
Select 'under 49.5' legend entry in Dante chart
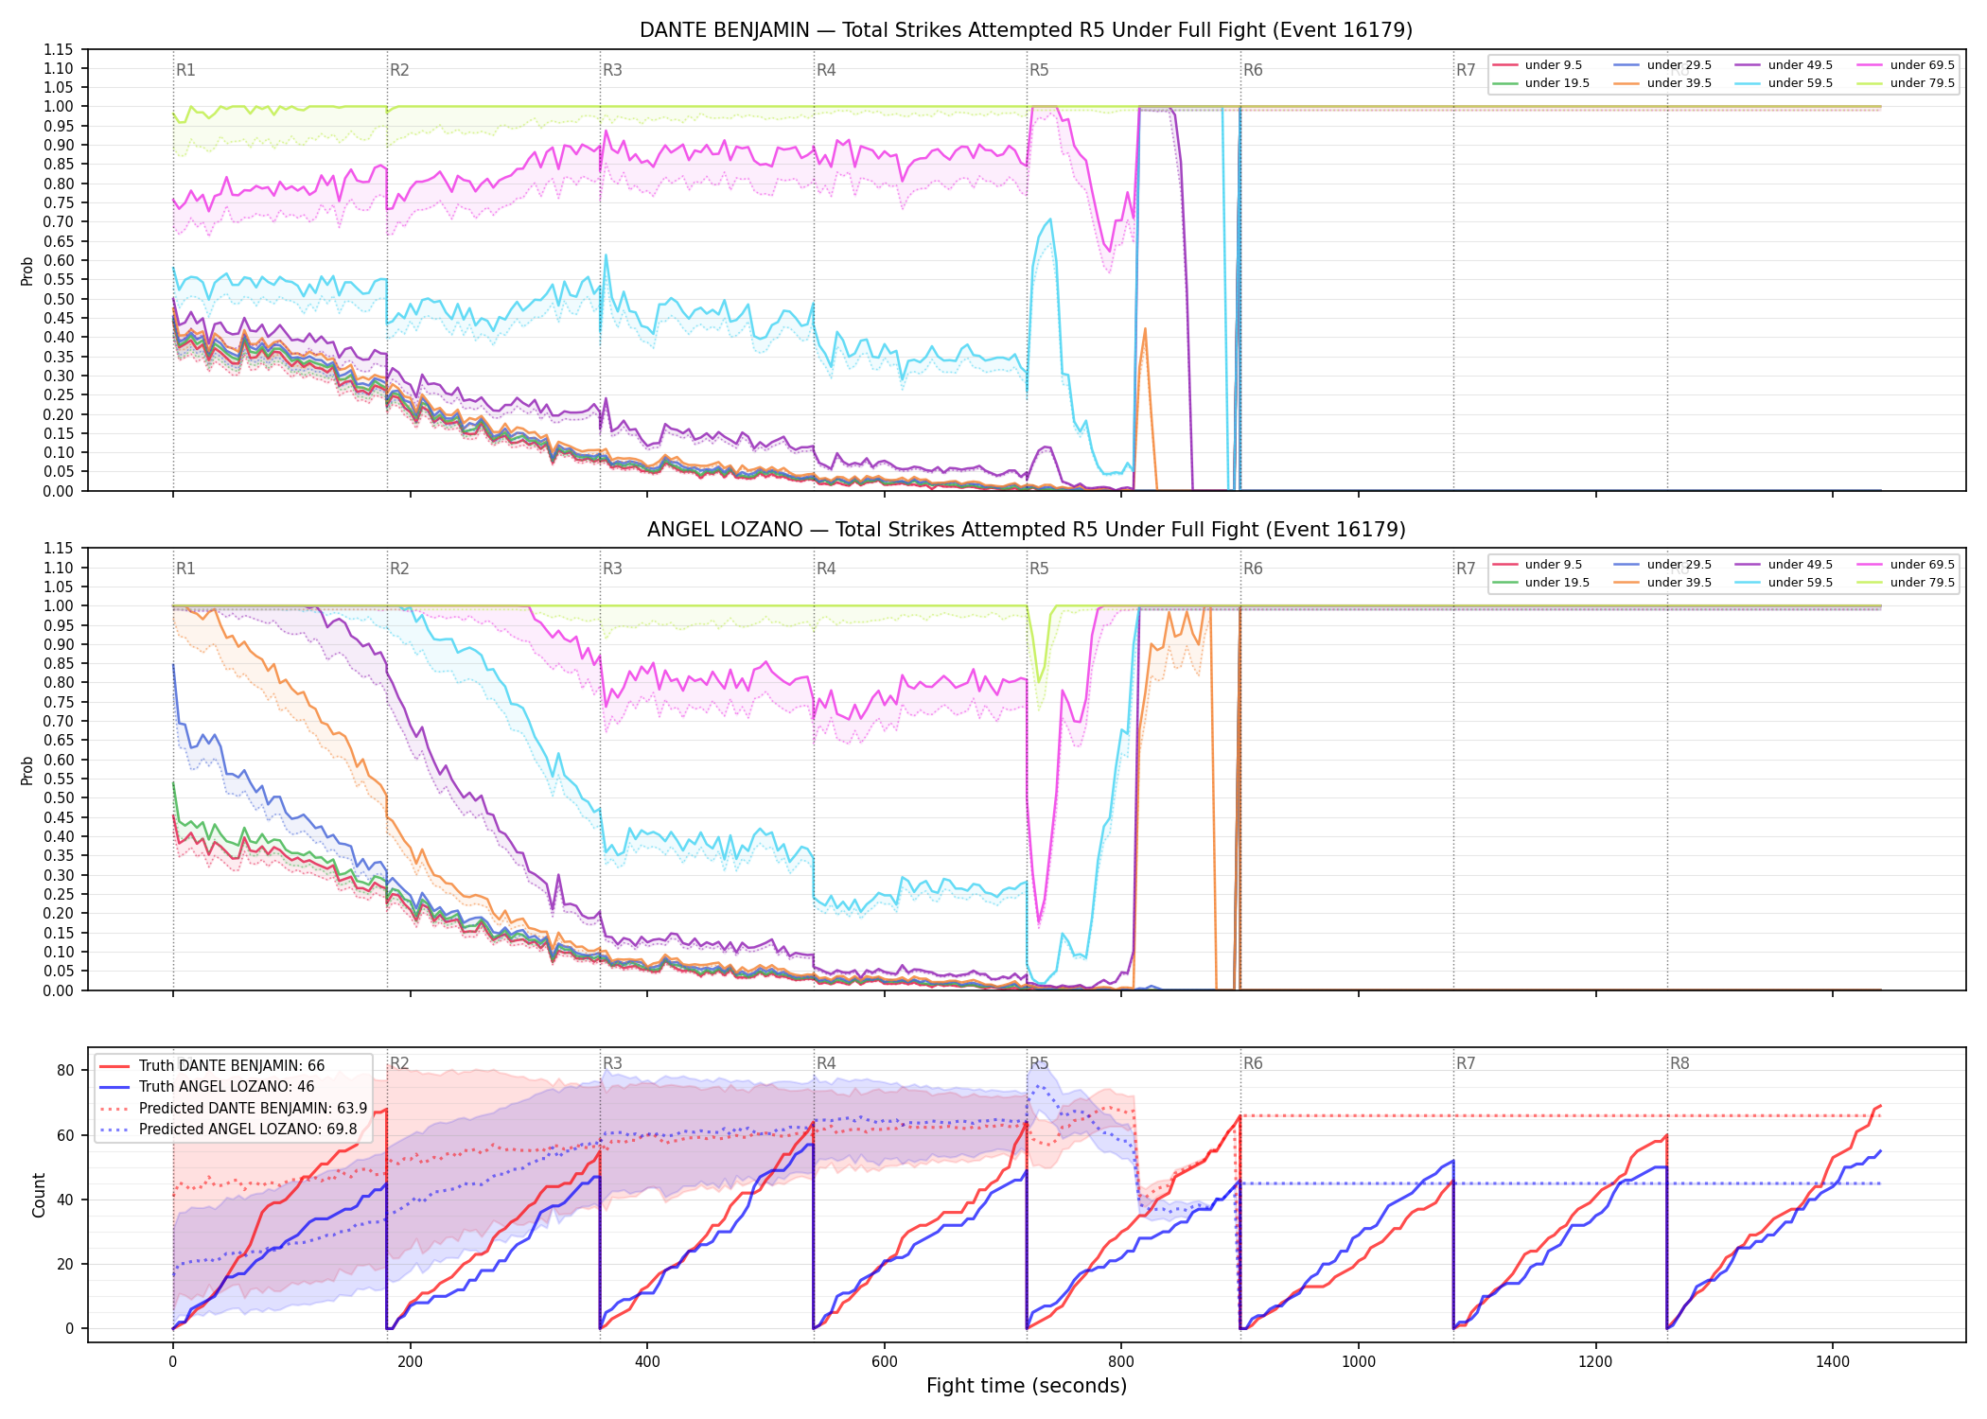click(1784, 65)
